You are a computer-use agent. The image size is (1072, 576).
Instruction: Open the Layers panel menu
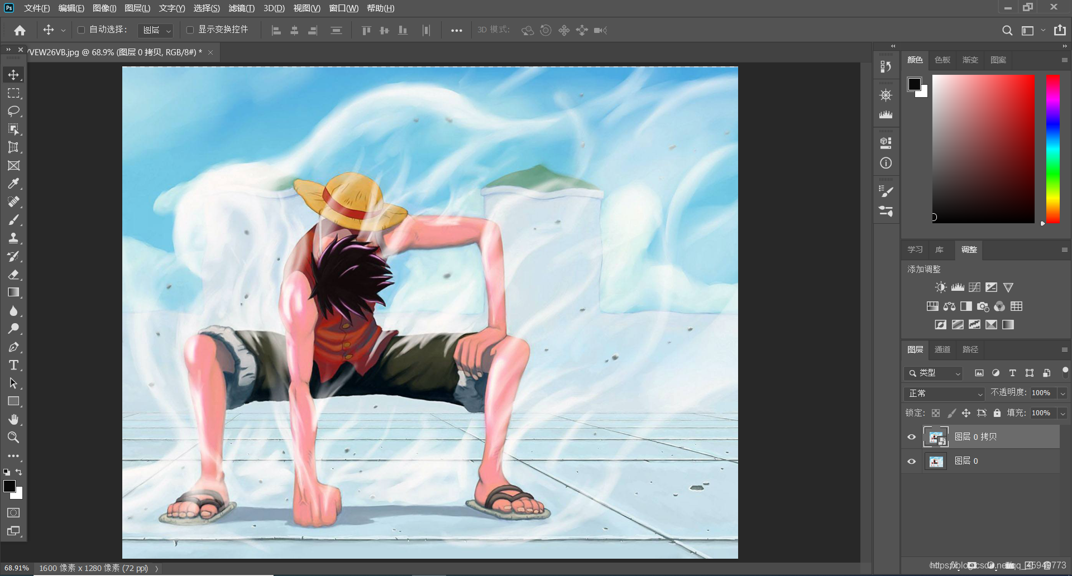click(1064, 350)
